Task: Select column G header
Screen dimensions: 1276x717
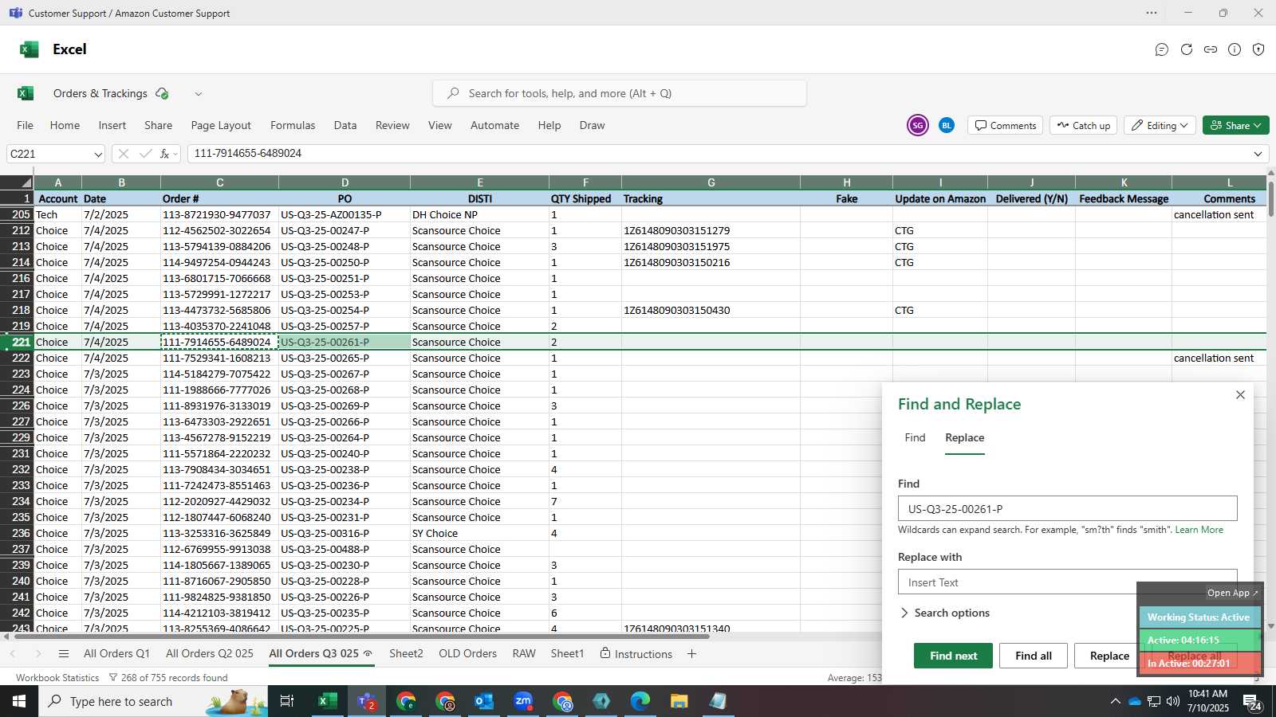Action: pyautogui.click(x=711, y=182)
